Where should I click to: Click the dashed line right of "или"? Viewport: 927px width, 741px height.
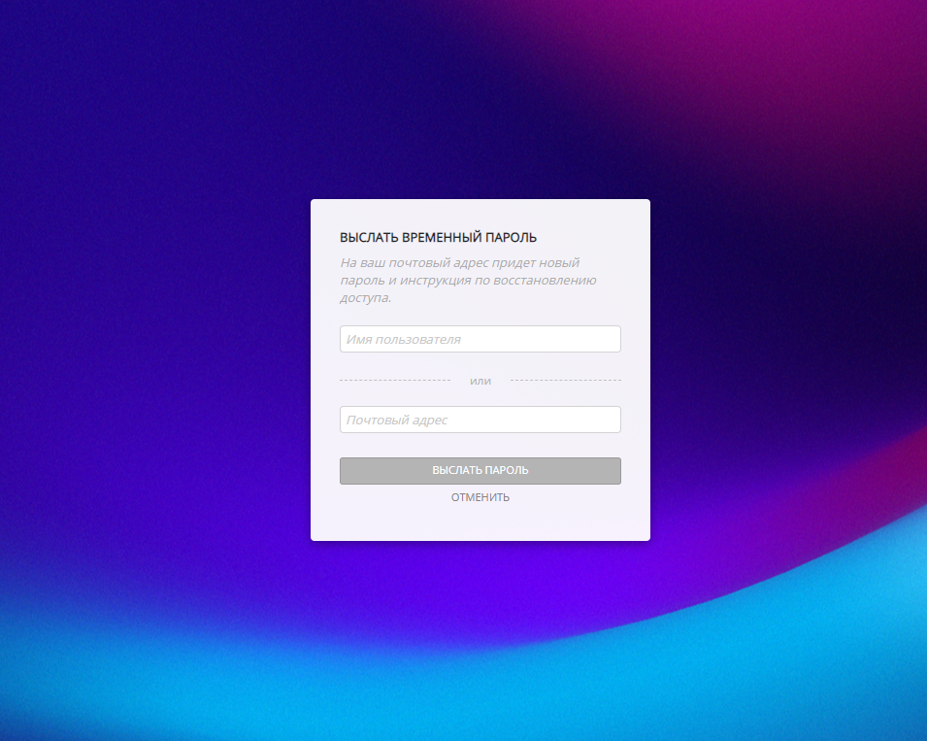565,380
